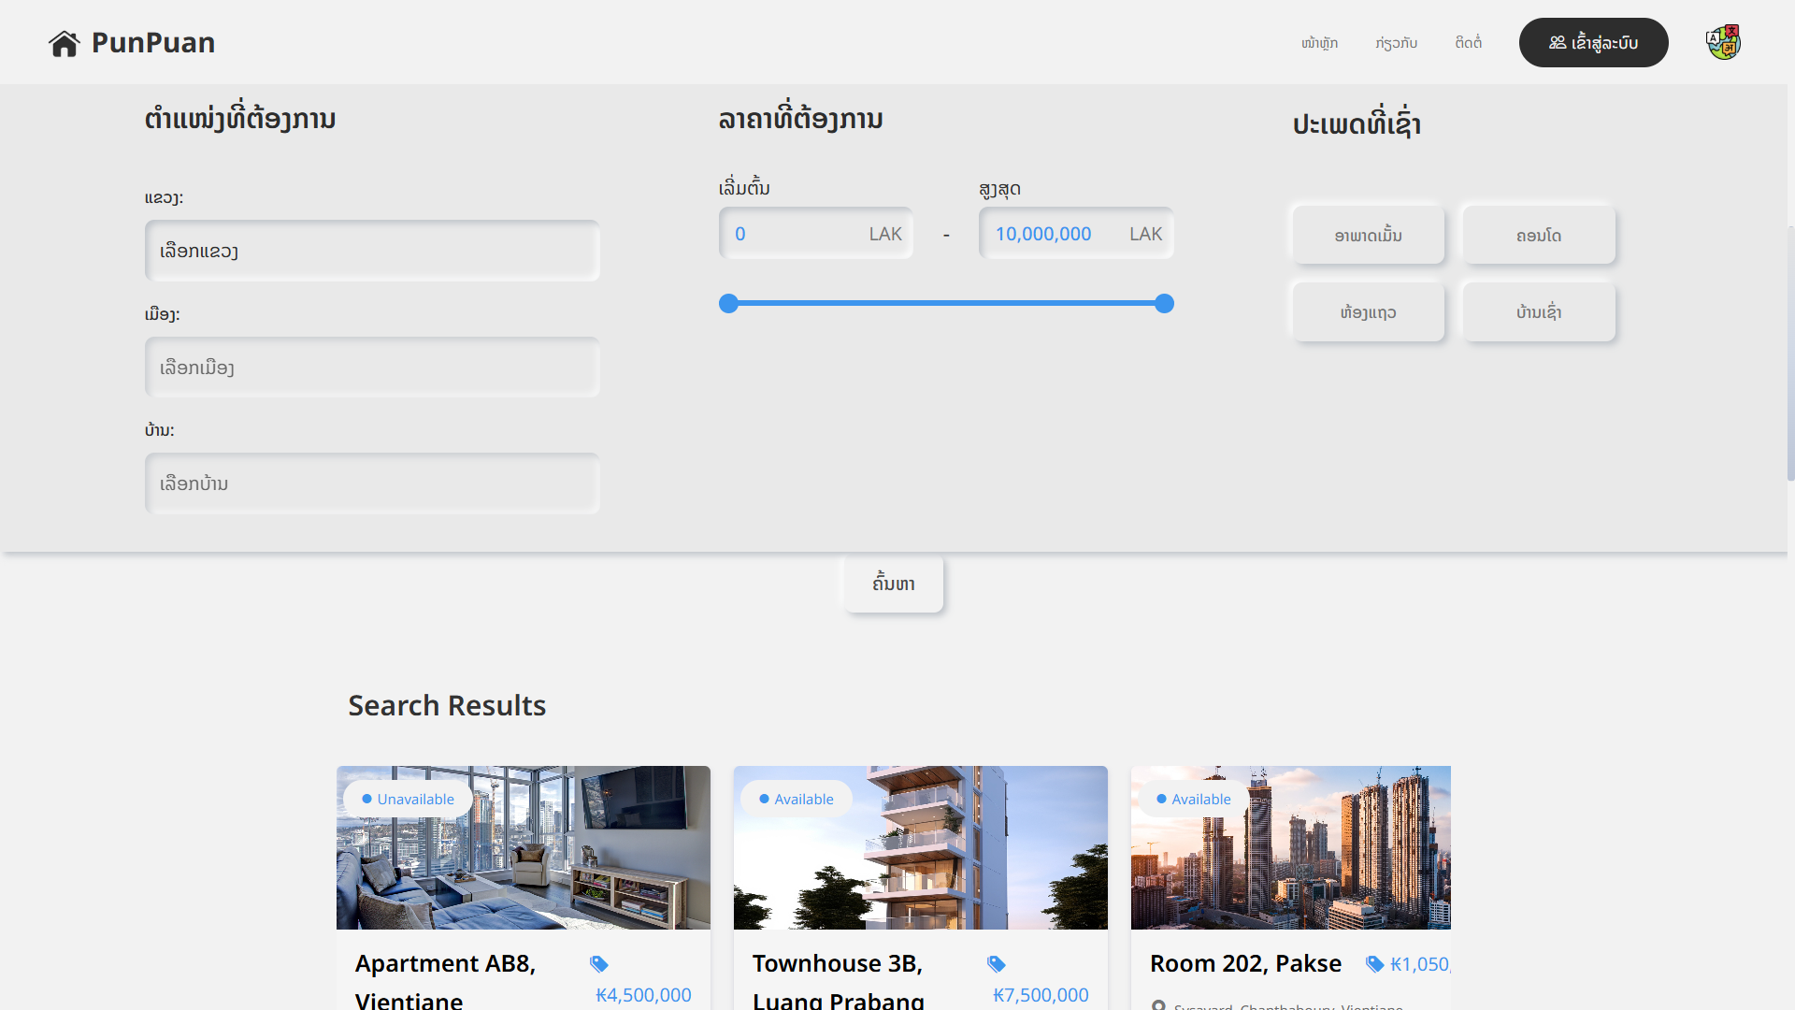Toggle the ບ້ານເຊົ່າ rental type

tap(1538, 312)
